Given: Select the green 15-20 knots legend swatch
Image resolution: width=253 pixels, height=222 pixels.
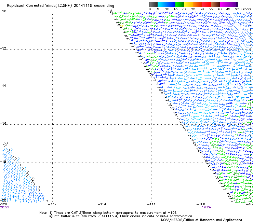Looking at the screenshot, I should click(x=180, y=4).
